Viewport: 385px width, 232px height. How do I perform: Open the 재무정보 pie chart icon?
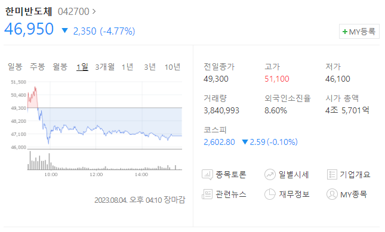click(x=270, y=194)
